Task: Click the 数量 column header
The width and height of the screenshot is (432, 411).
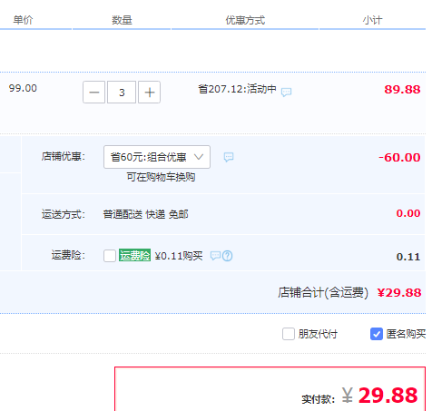Action: point(122,20)
